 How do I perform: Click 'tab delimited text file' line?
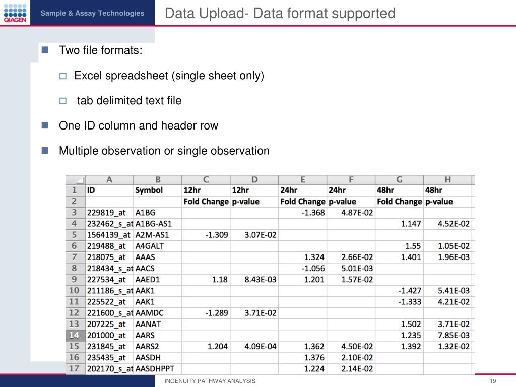pos(130,100)
